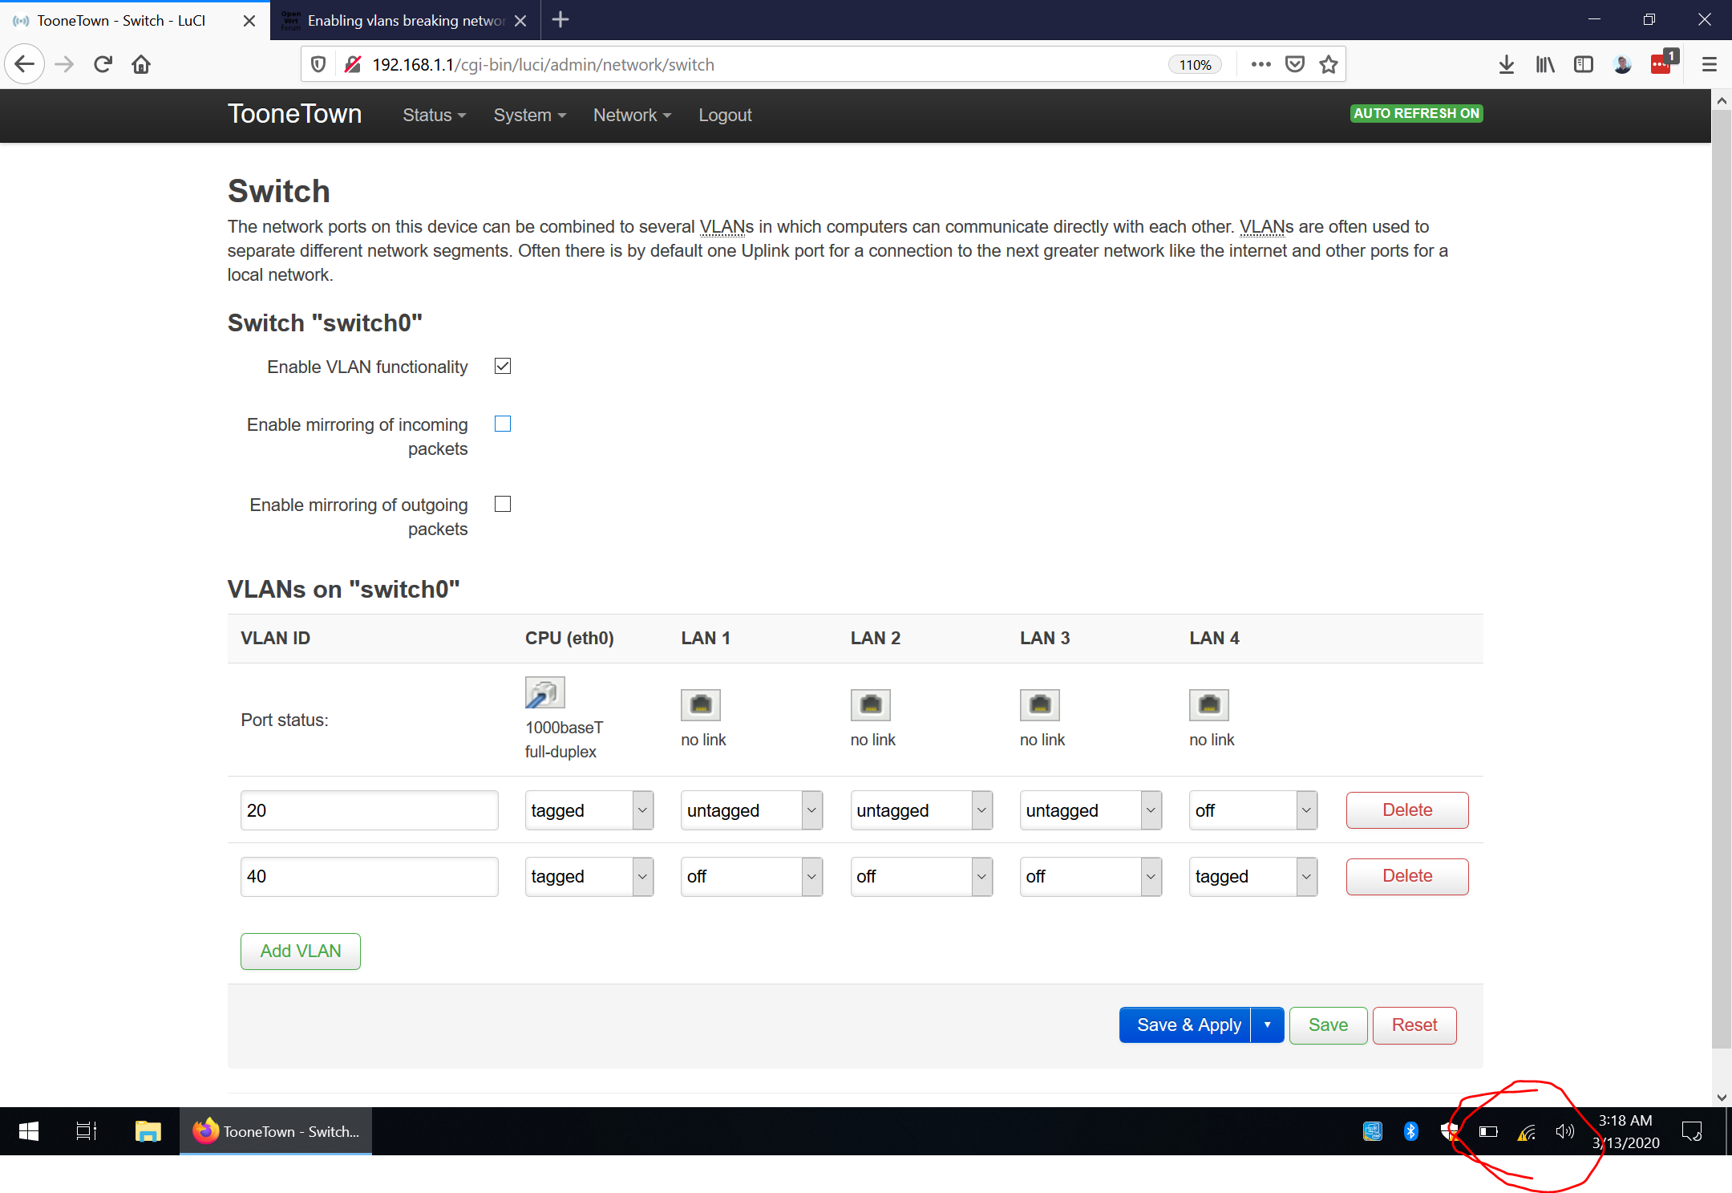Open the Network menu
Screen dimensions: 1732x1193
point(632,115)
